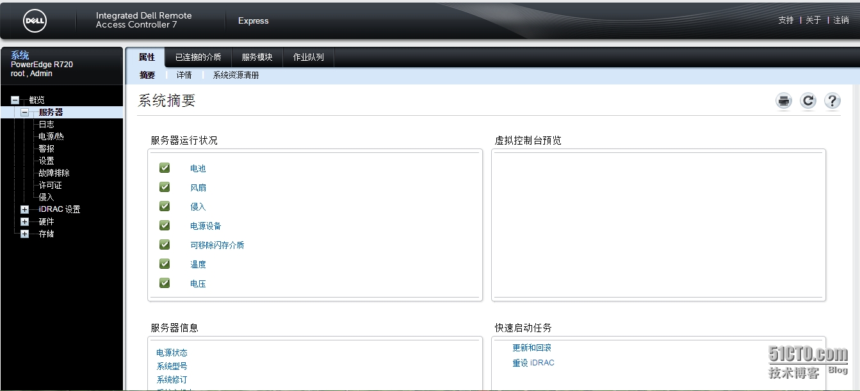Open the 支持 link in header
Viewport: 860px width, 391px height.
[786, 20]
